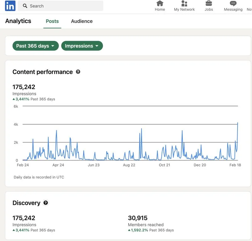Click the Dec 20 axis label

tap(200, 165)
